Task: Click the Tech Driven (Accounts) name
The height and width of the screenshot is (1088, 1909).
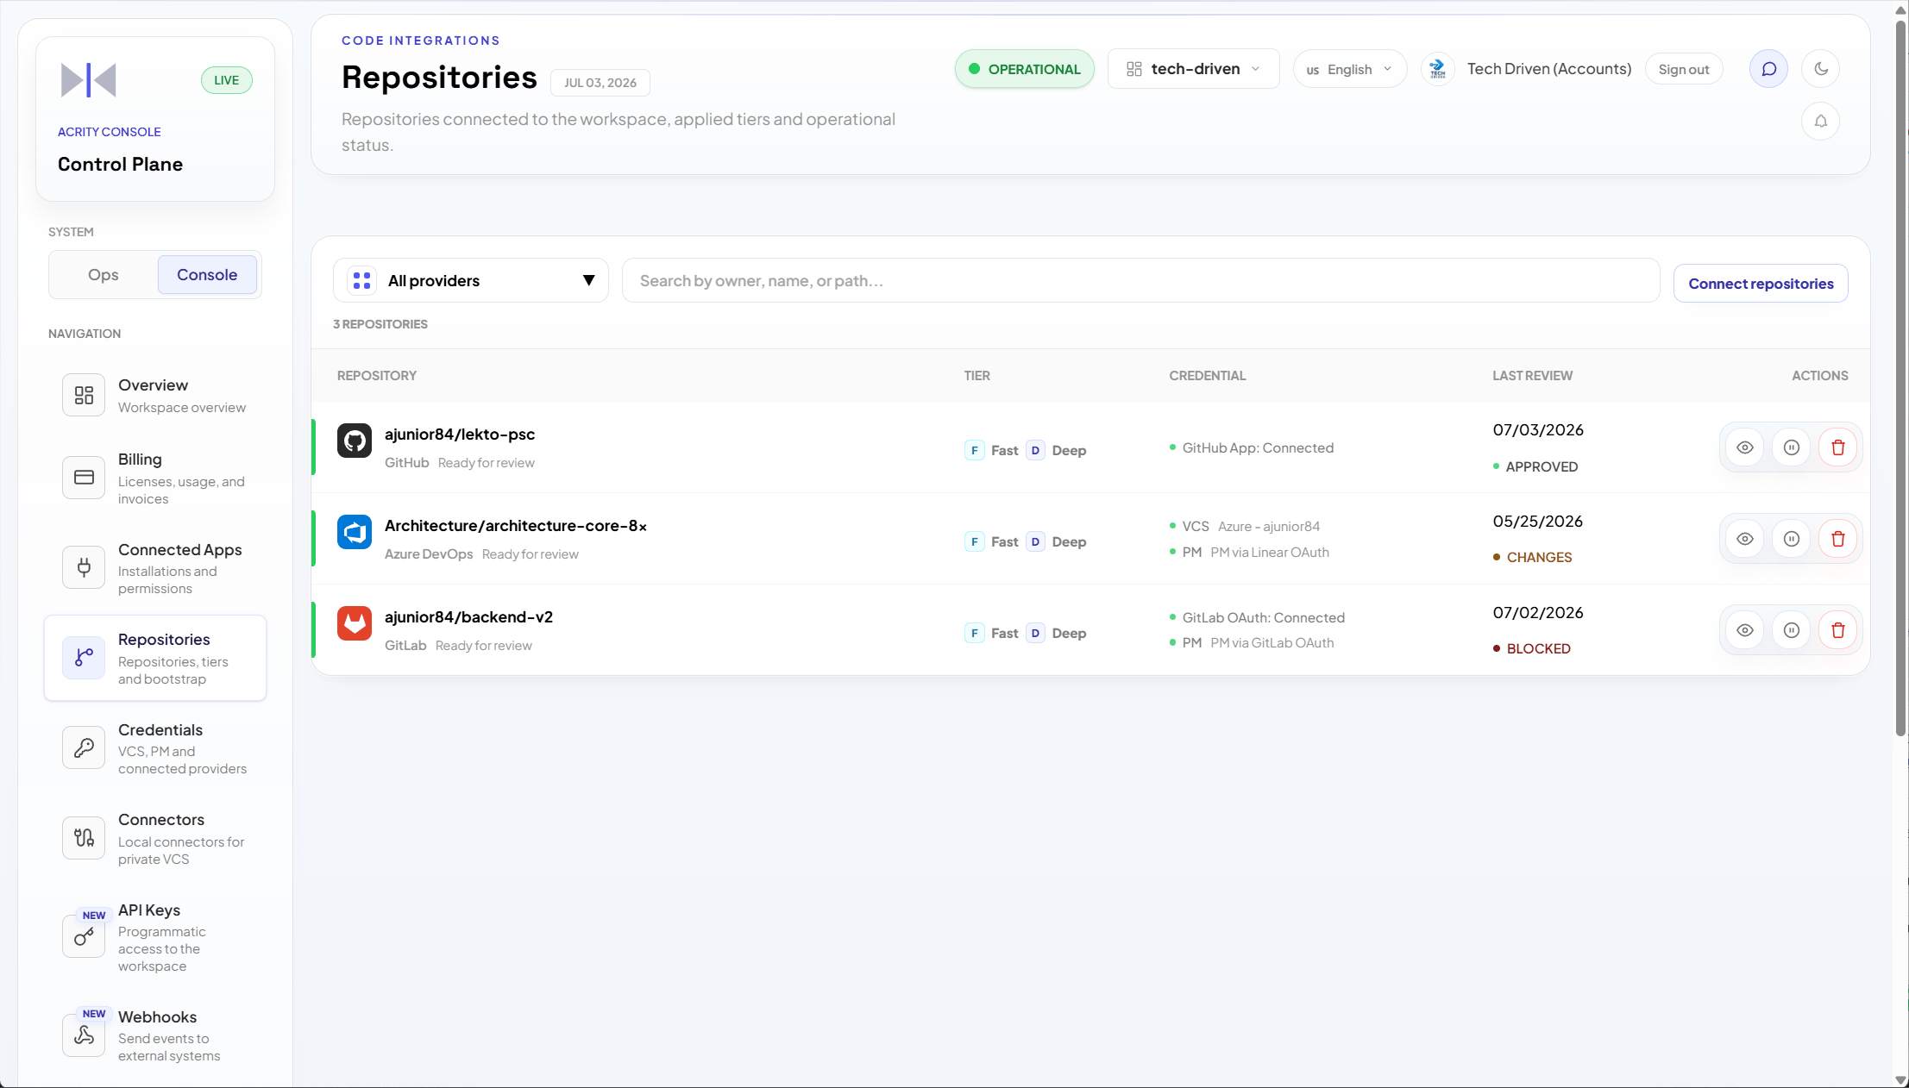Action: [x=1549, y=69]
